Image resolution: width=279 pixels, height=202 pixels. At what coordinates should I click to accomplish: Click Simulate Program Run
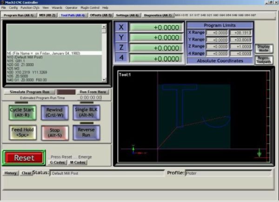click(x=30, y=92)
